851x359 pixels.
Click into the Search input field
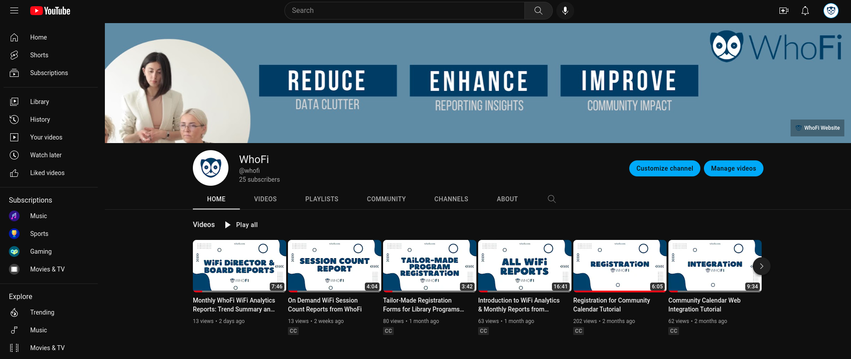(404, 11)
